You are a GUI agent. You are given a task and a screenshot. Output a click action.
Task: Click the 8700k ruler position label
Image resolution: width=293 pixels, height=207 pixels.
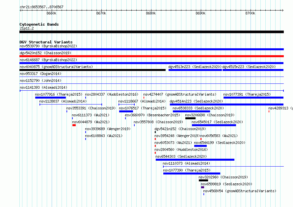(250, 13)
